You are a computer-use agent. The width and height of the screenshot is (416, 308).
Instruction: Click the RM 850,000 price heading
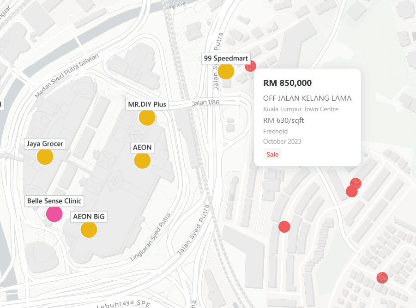pyautogui.click(x=287, y=83)
